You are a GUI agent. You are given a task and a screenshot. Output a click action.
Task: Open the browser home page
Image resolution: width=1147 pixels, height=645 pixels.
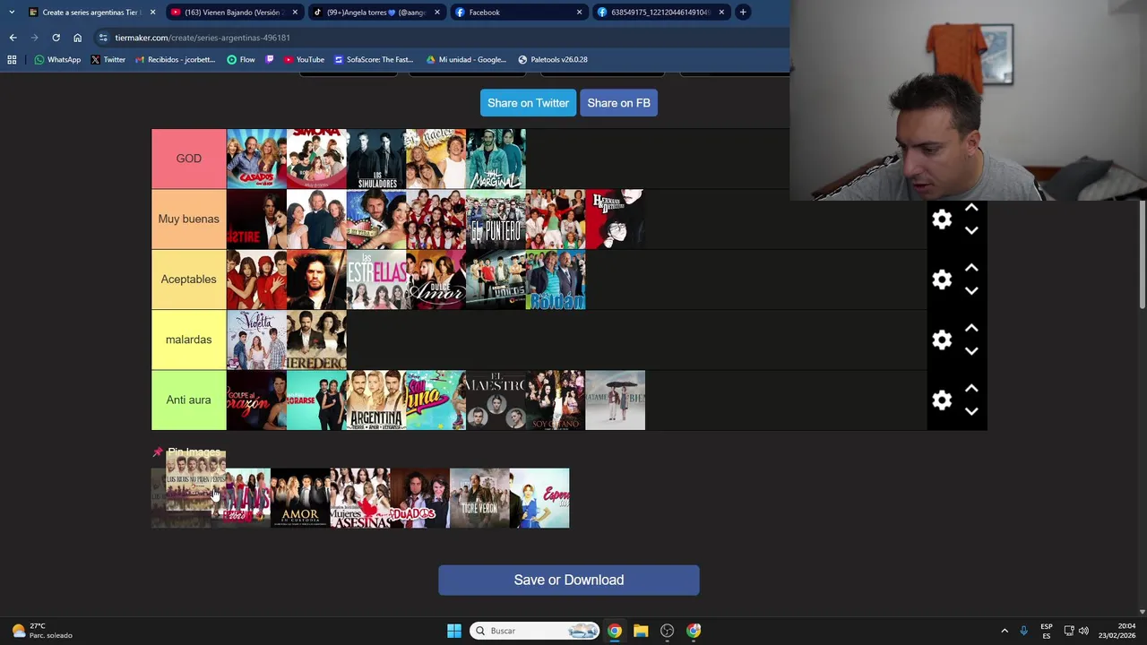[x=77, y=38]
